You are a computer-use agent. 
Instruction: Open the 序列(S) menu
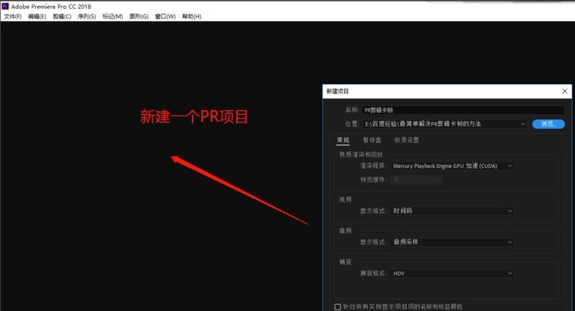[x=86, y=16]
